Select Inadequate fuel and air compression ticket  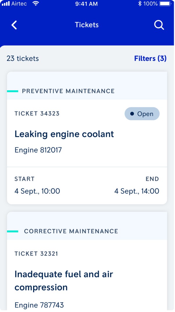64,281
